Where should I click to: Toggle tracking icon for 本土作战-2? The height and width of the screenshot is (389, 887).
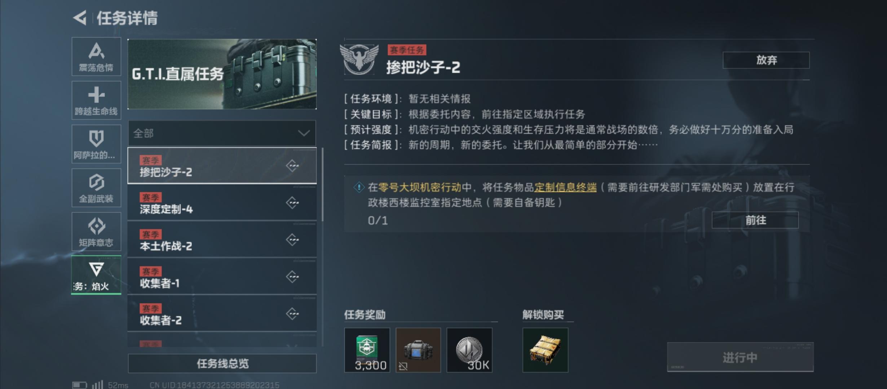pos(292,240)
